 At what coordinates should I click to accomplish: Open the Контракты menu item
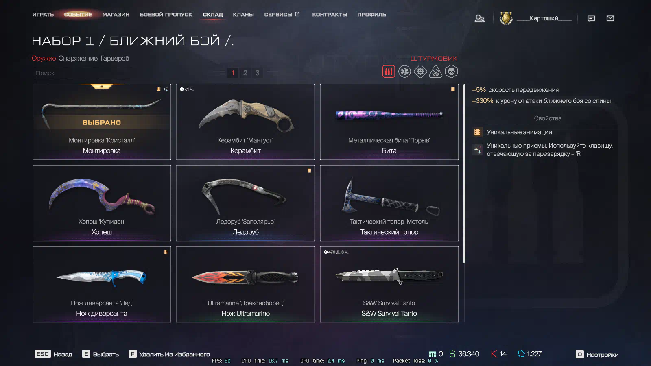pos(330,15)
